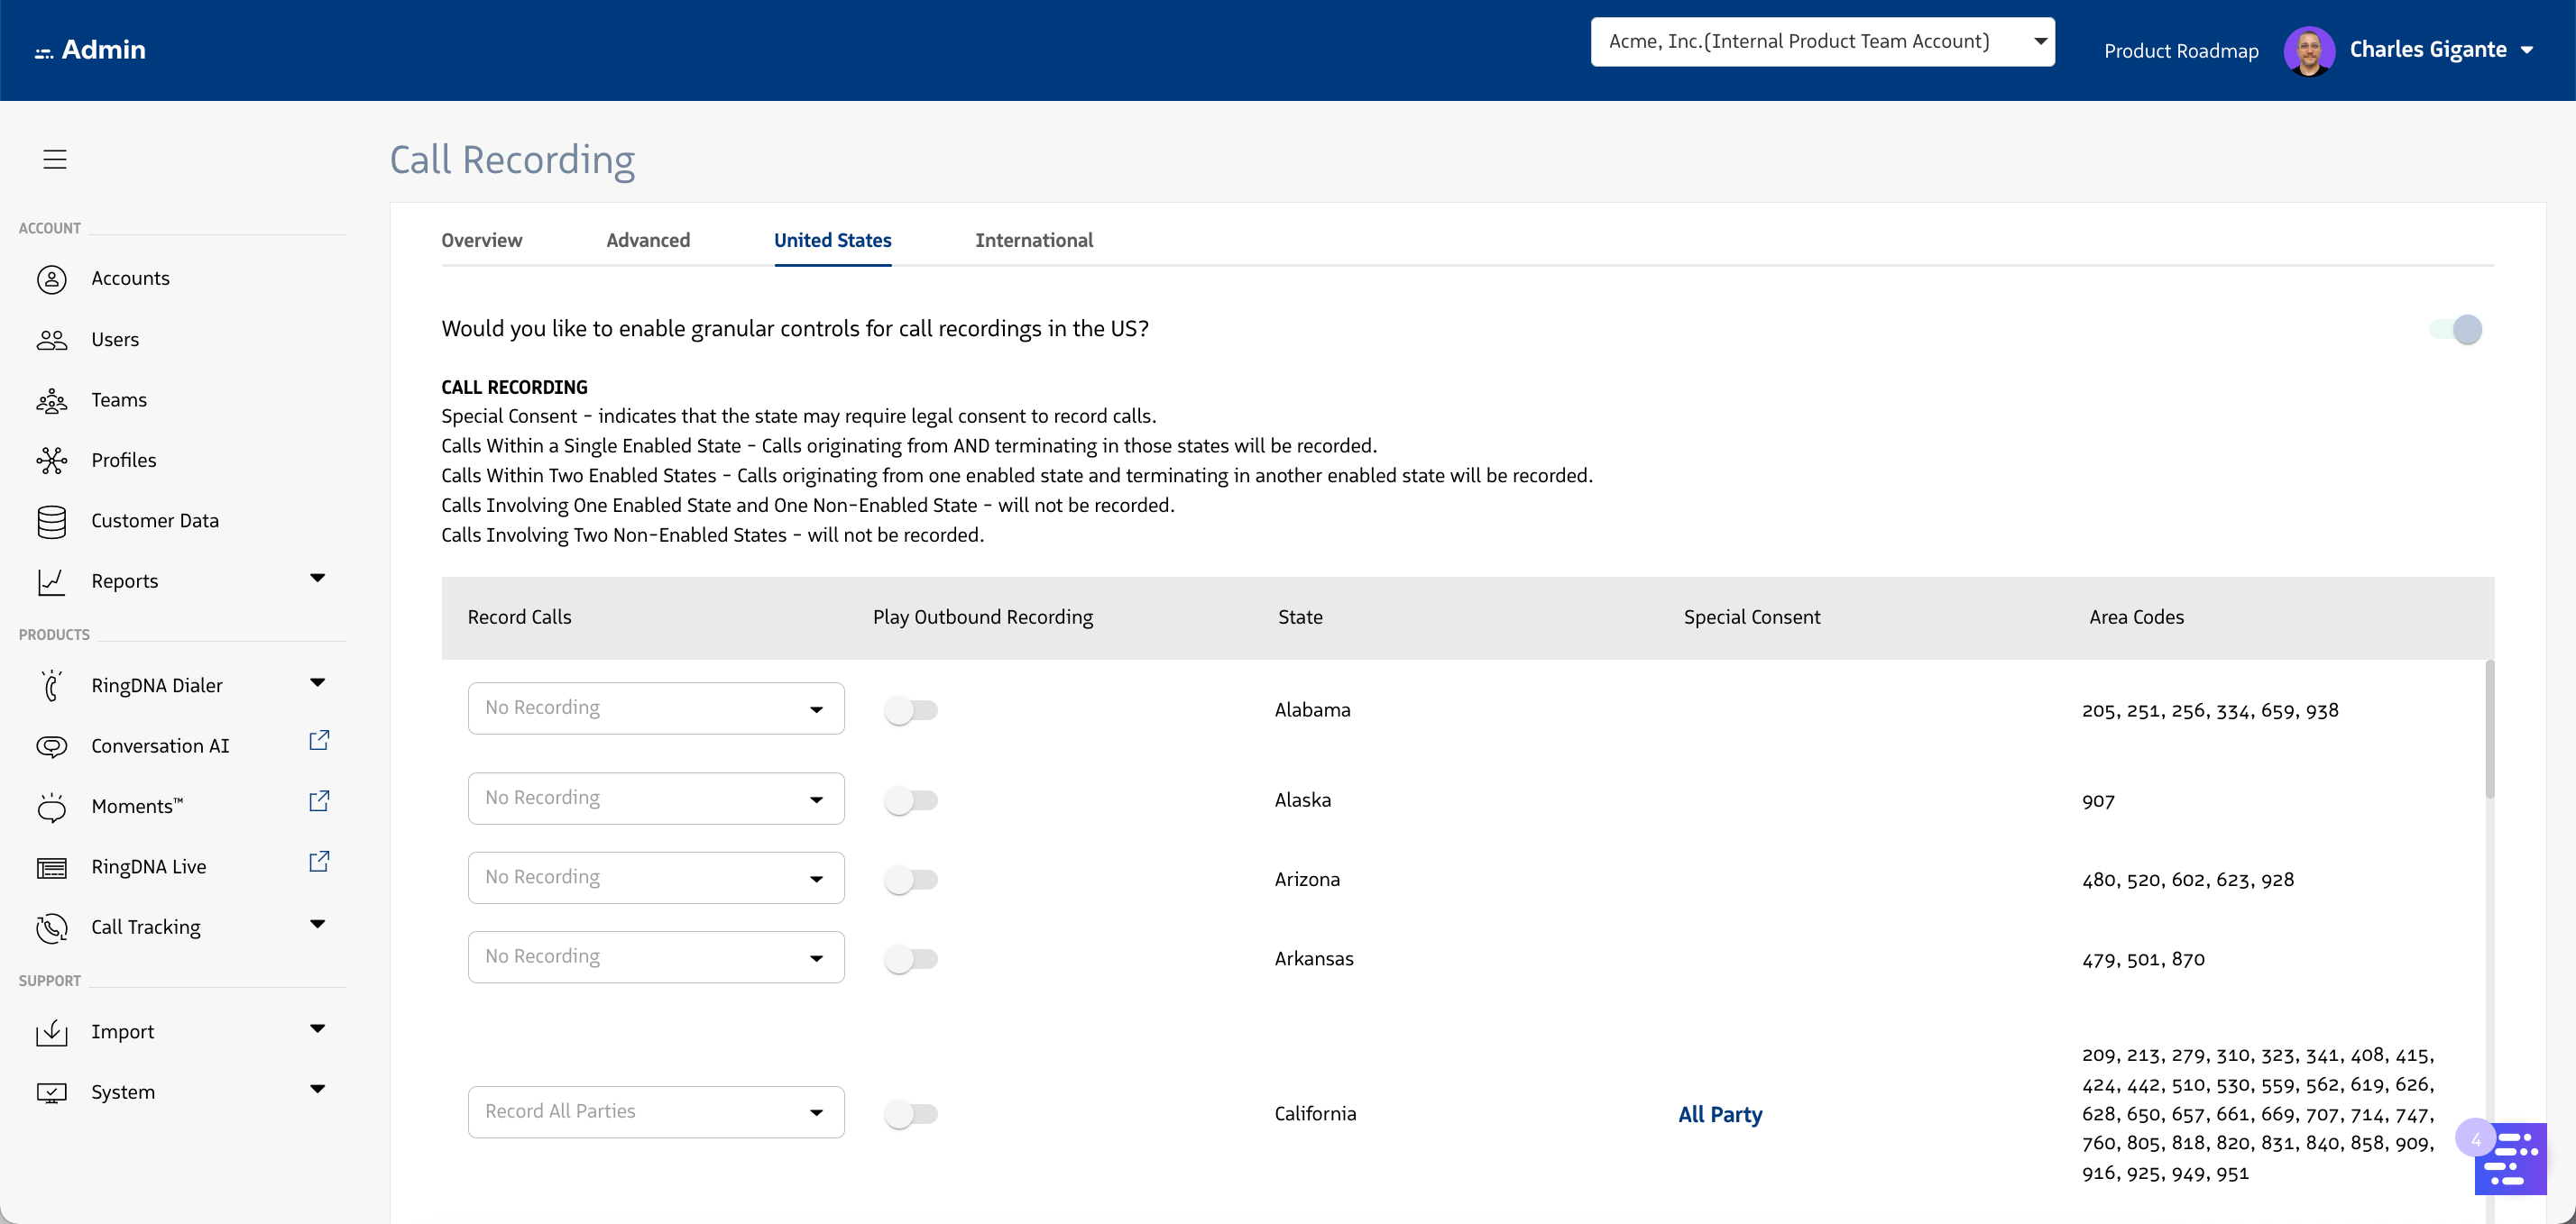
Task: Click the RingDNA Live sidebar icon
Action: 52,867
